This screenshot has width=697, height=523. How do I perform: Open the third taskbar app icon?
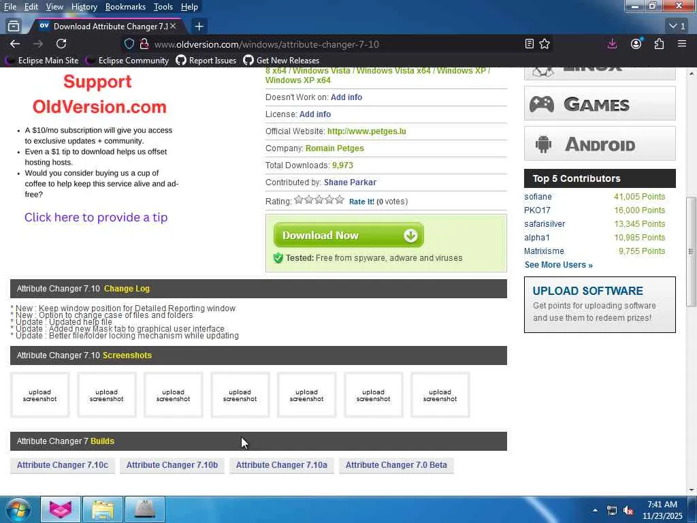pyautogui.click(x=145, y=509)
